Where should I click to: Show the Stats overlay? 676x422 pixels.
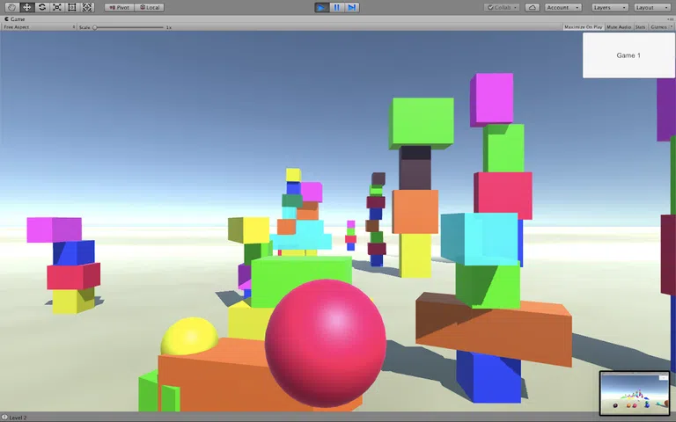point(640,27)
